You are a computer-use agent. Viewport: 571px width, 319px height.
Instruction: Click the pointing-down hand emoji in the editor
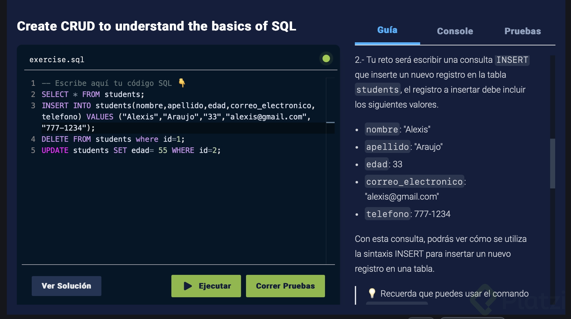click(182, 83)
